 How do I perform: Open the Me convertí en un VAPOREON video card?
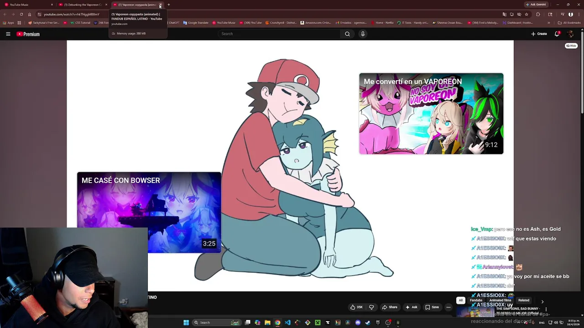tap(431, 114)
